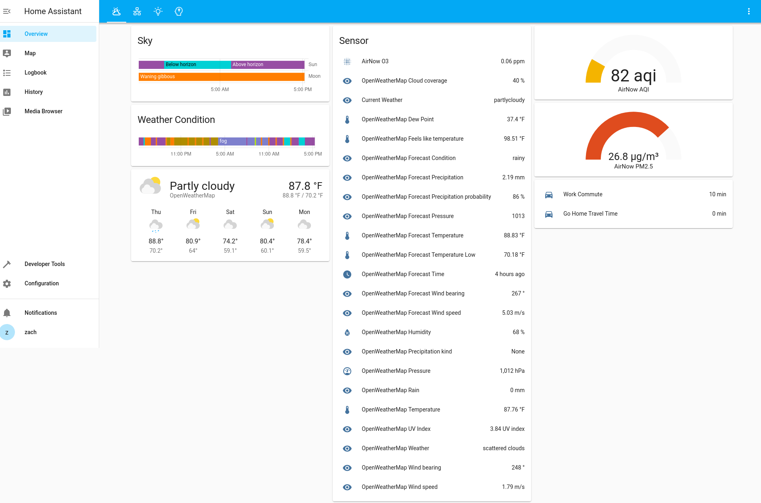761x503 pixels.
Task: Click the Developer Tools hammer icon
Action: tap(7, 264)
